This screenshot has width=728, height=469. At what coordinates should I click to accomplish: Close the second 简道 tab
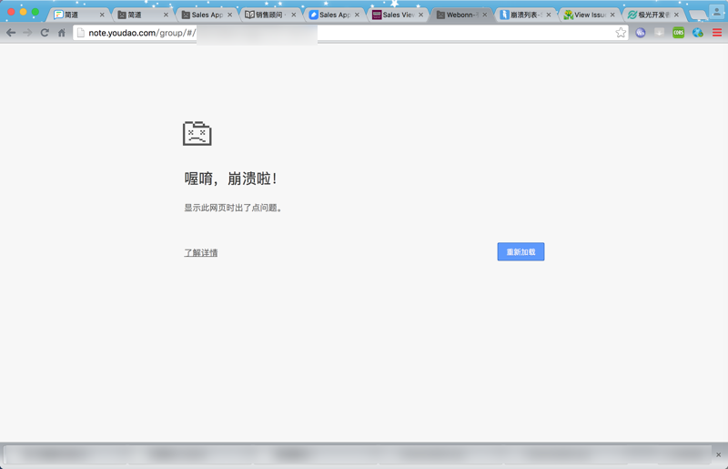[166, 15]
